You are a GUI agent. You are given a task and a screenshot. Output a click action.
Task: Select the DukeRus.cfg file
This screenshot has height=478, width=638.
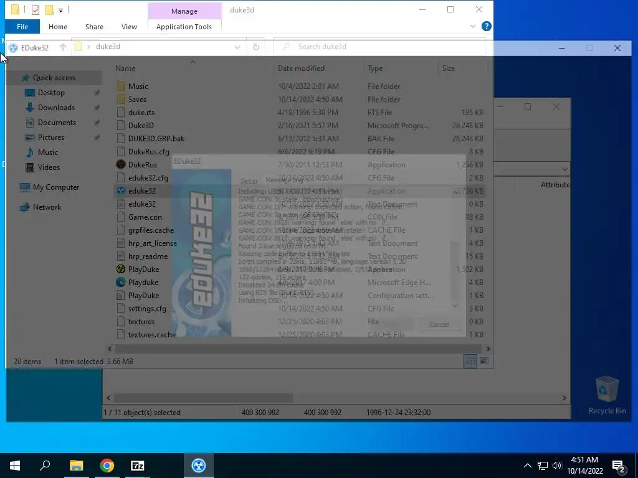(x=148, y=152)
